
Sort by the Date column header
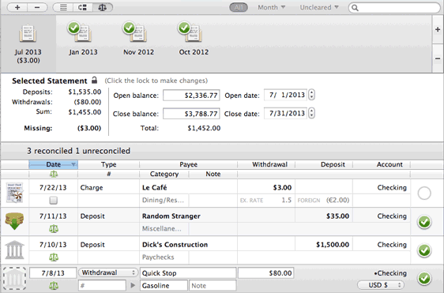[53, 164]
